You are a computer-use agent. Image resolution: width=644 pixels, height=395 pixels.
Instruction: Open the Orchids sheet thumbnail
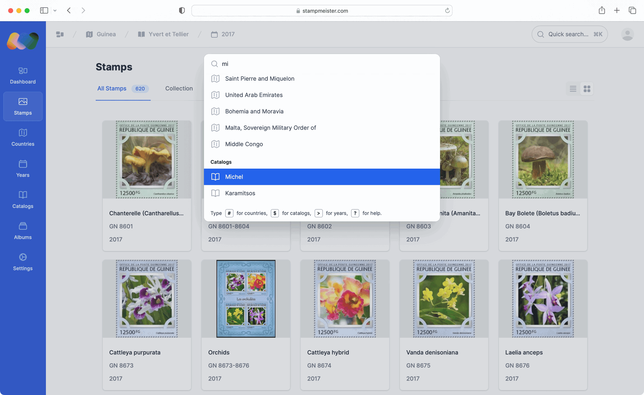click(246, 299)
